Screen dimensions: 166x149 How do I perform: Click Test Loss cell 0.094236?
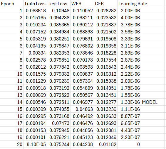(x=58, y=18)
